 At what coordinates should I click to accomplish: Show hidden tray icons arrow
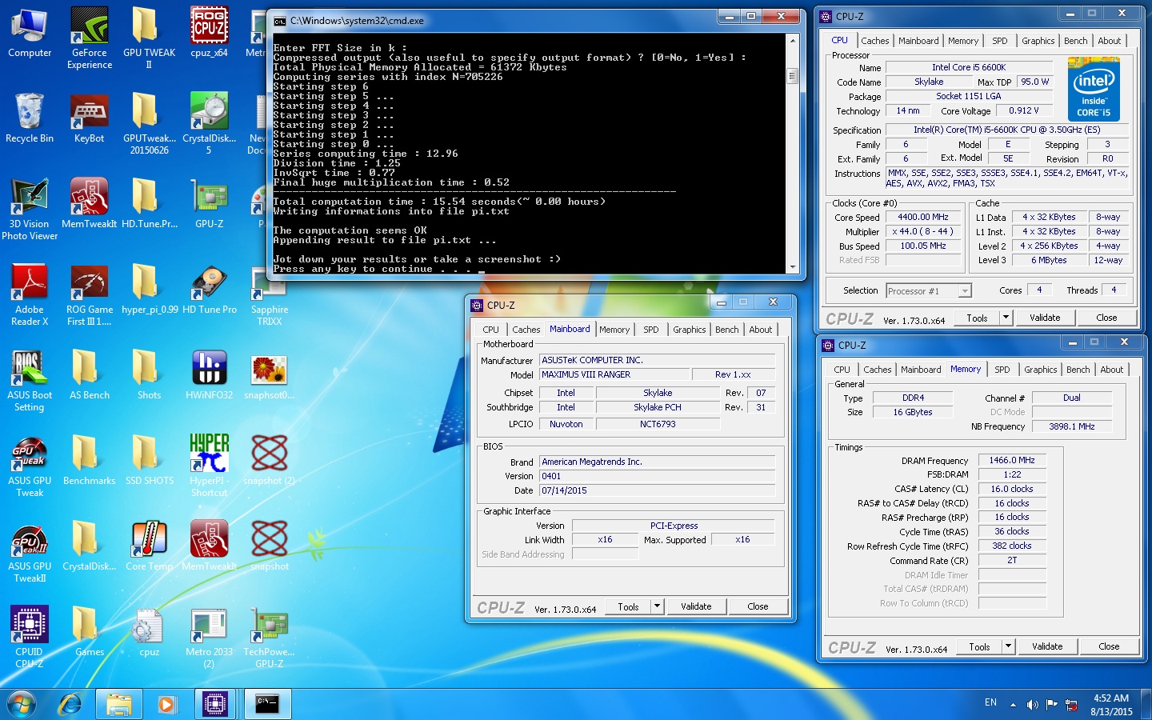(x=1013, y=705)
